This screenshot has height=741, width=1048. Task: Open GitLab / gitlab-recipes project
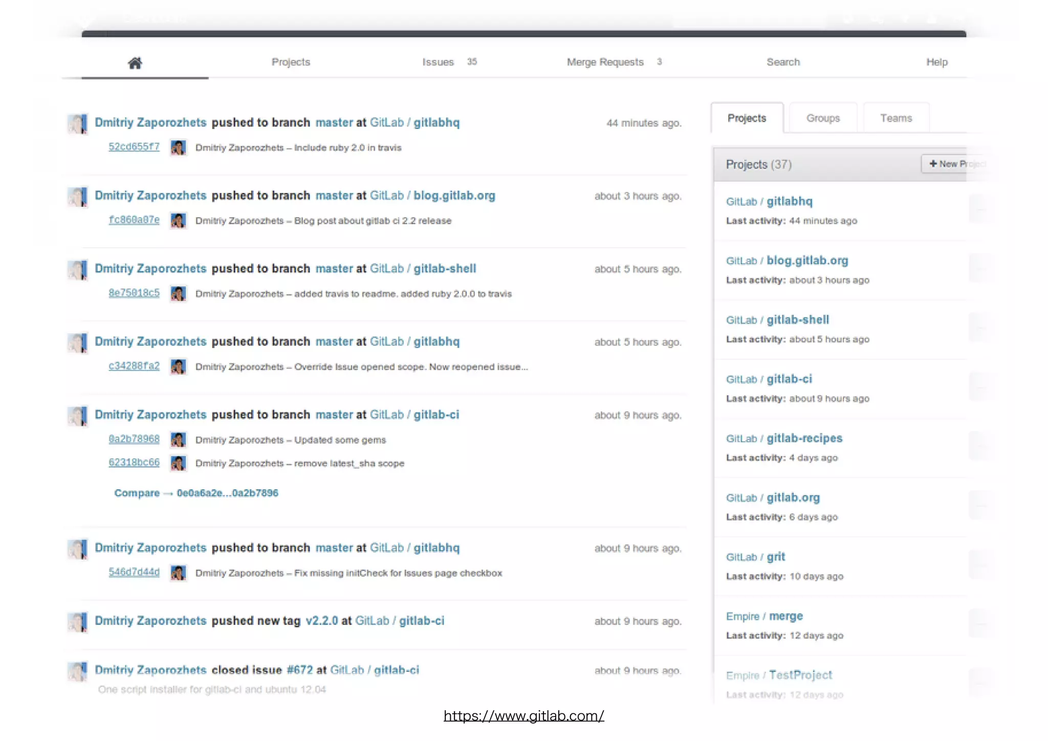tap(784, 439)
